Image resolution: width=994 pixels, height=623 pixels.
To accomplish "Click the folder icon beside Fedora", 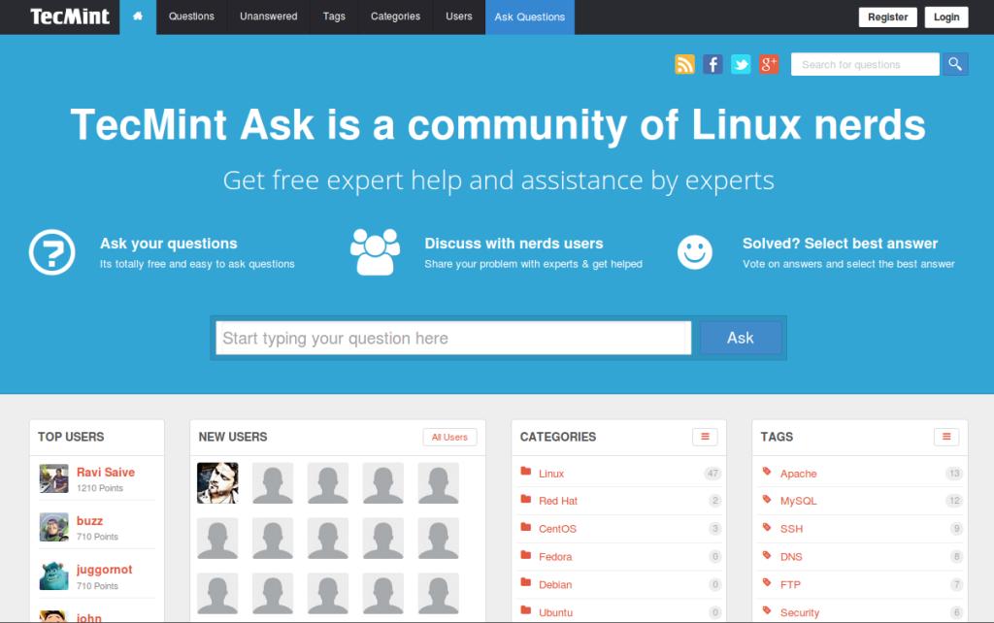I will (525, 554).
